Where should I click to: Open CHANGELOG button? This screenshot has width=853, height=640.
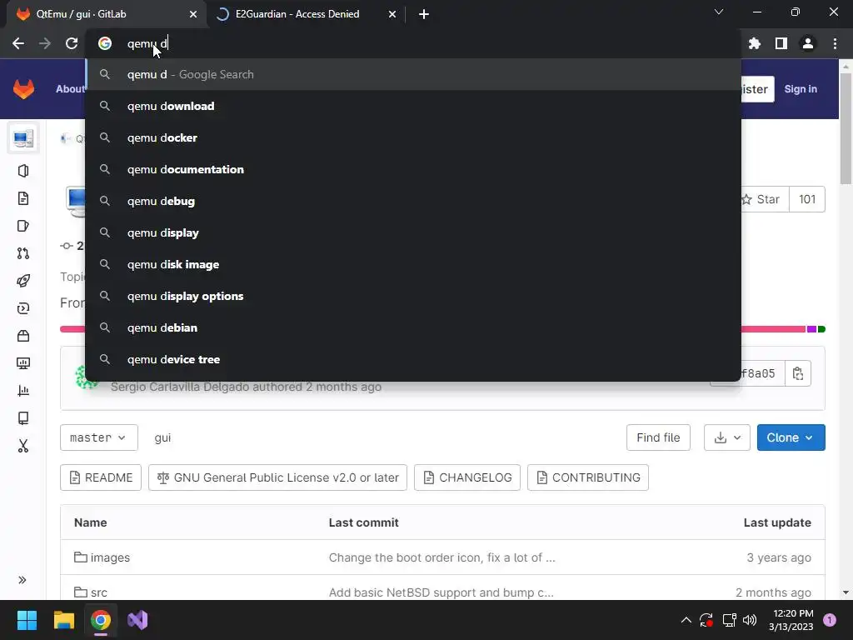click(x=467, y=477)
